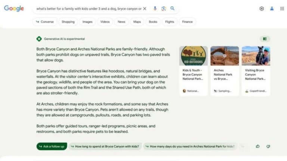Toggle AI result layout view icon
The image size is (287, 161).
(265, 39)
